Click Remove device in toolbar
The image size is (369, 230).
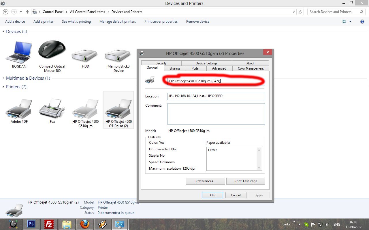tap(198, 22)
